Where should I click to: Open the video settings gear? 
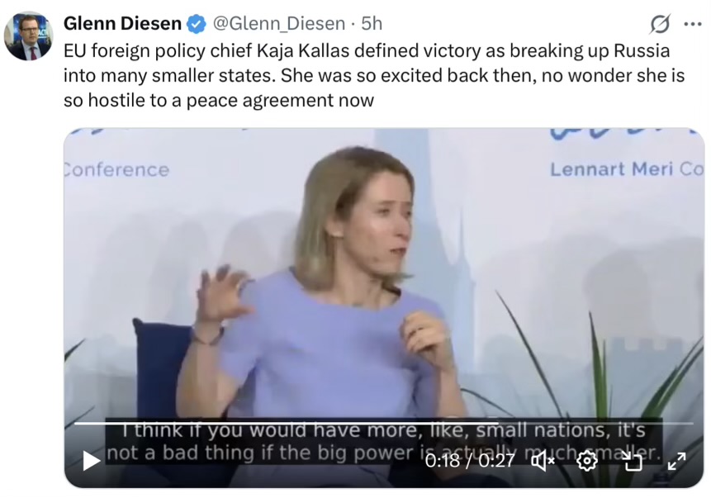click(x=587, y=462)
